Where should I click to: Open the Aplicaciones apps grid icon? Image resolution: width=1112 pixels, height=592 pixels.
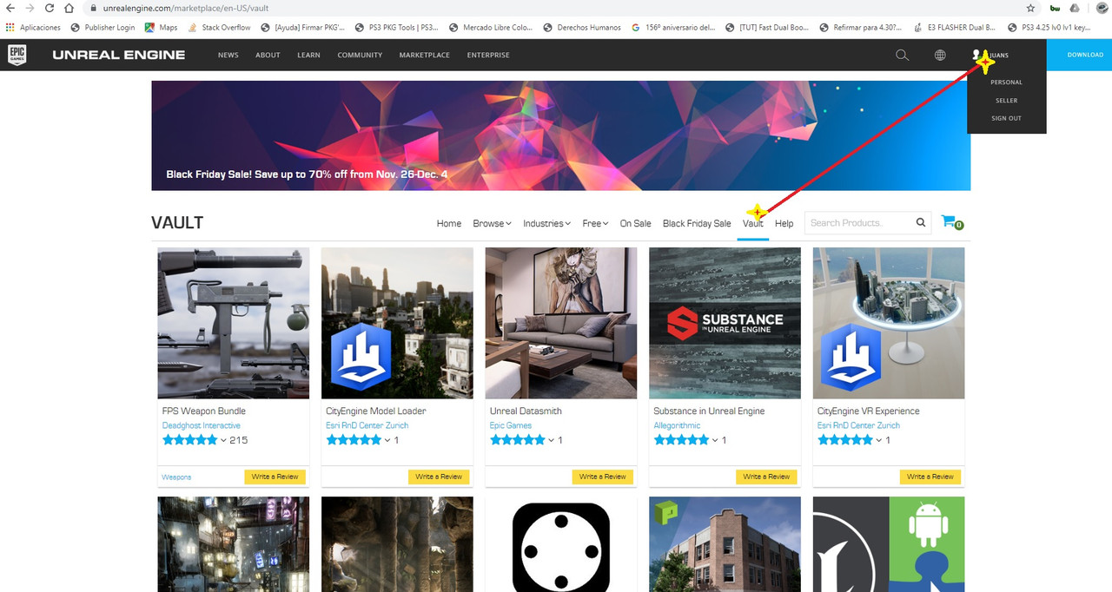(10, 28)
